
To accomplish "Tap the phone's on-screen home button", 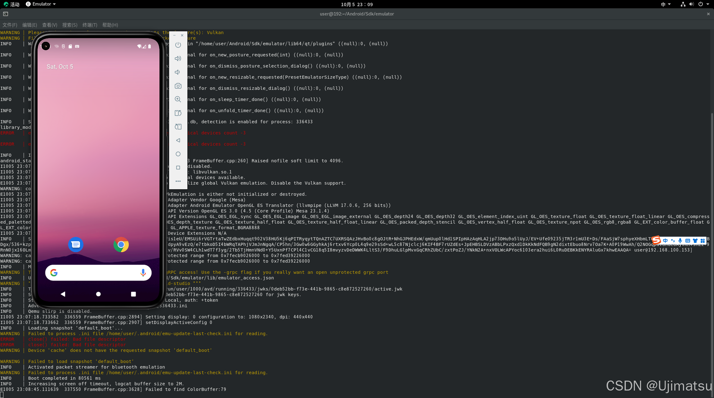I will [98, 294].
